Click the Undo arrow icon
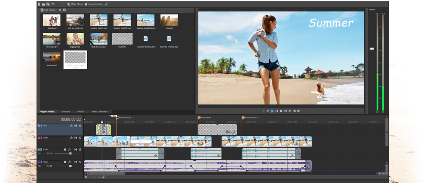 click(53, 4)
